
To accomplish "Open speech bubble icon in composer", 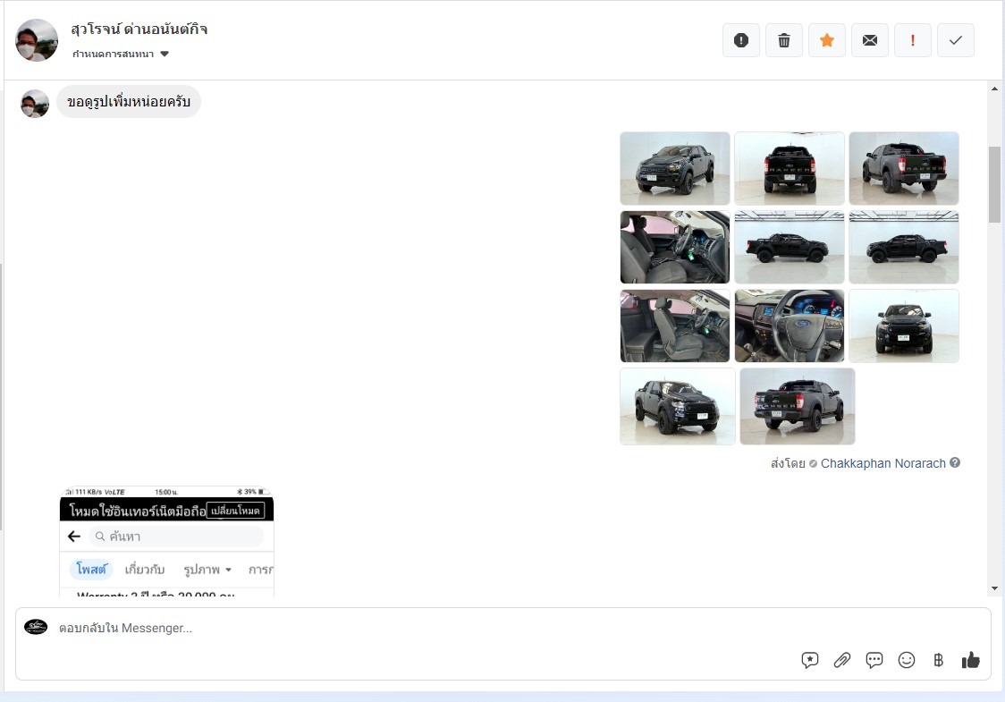I will (874, 660).
